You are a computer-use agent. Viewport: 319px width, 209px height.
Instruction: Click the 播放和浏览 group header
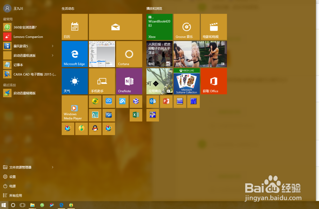click(154, 9)
